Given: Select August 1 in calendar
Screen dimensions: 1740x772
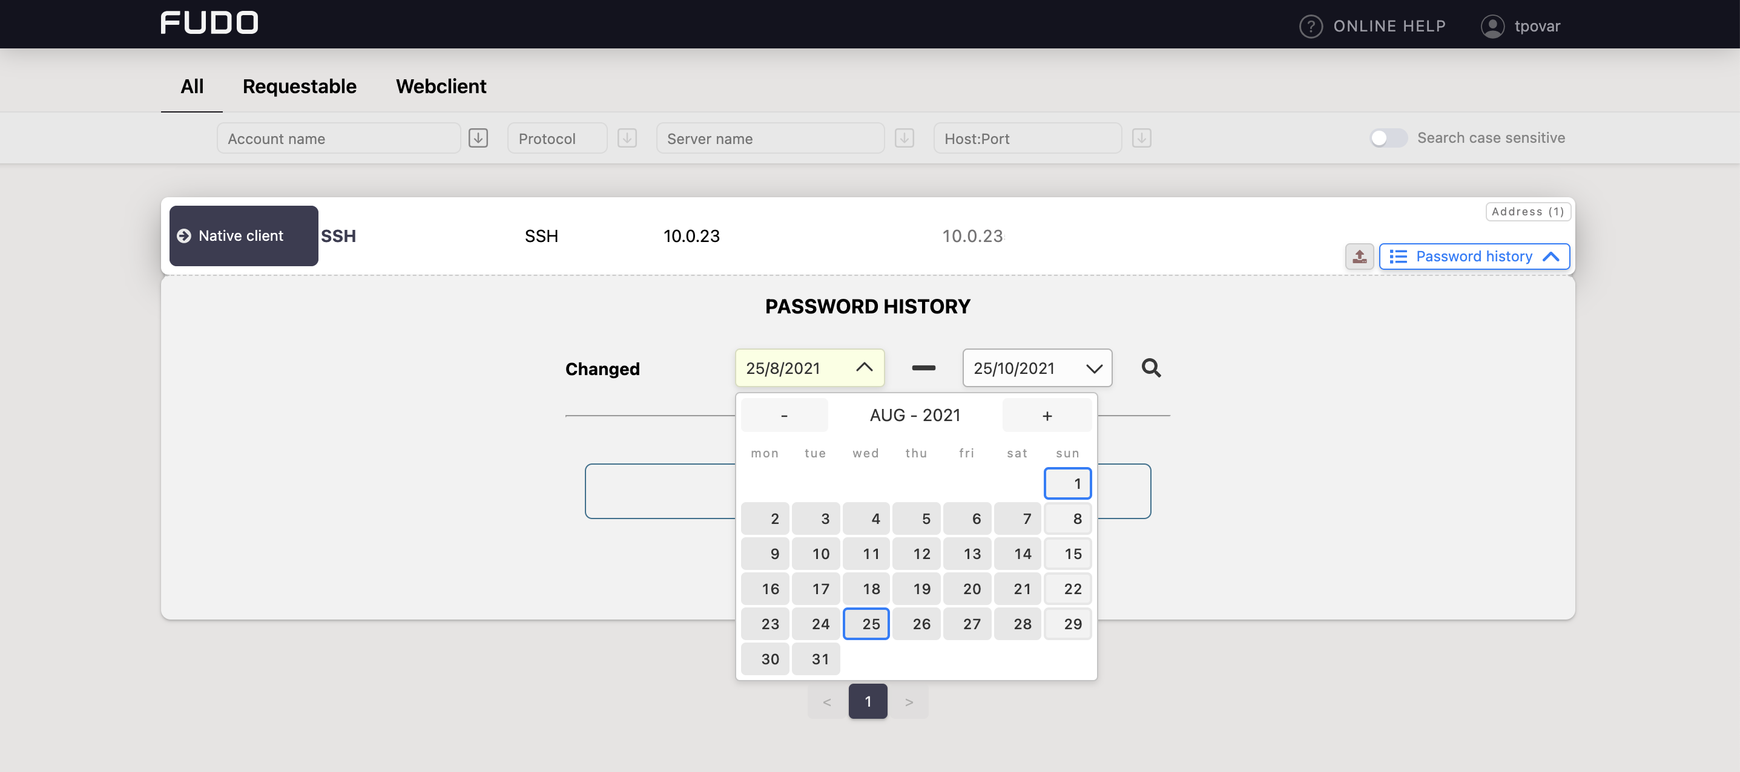Looking at the screenshot, I should (1068, 483).
